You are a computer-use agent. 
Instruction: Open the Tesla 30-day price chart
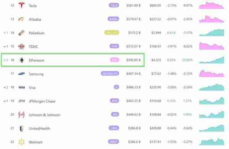211,5
